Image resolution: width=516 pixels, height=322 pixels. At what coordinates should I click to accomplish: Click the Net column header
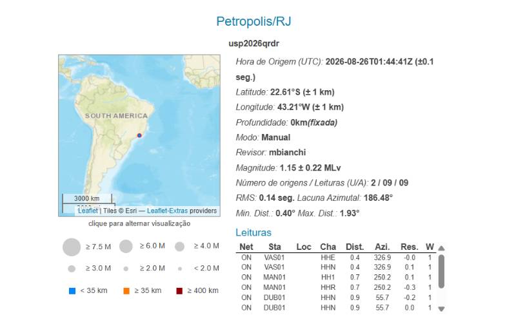[246, 247]
